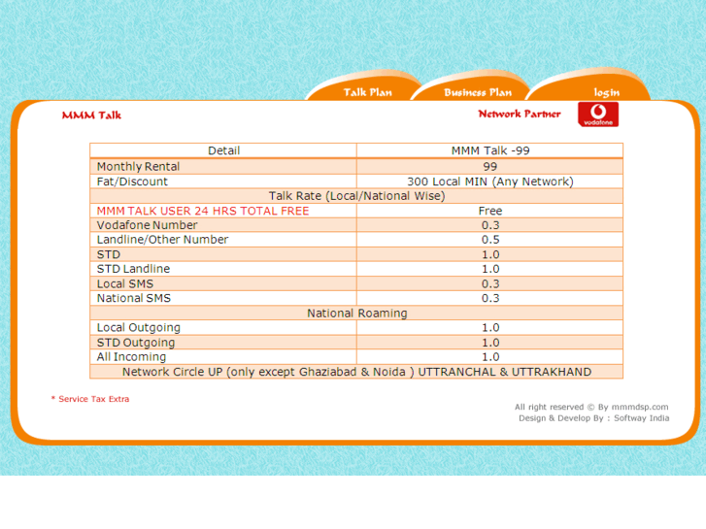Click the Monthly Rental row label
This screenshot has height=529, width=706.
coord(138,167)
